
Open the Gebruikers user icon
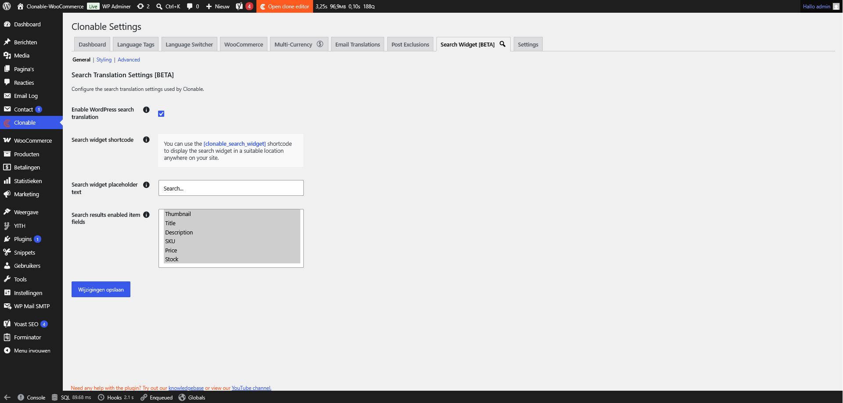(7, 266)
